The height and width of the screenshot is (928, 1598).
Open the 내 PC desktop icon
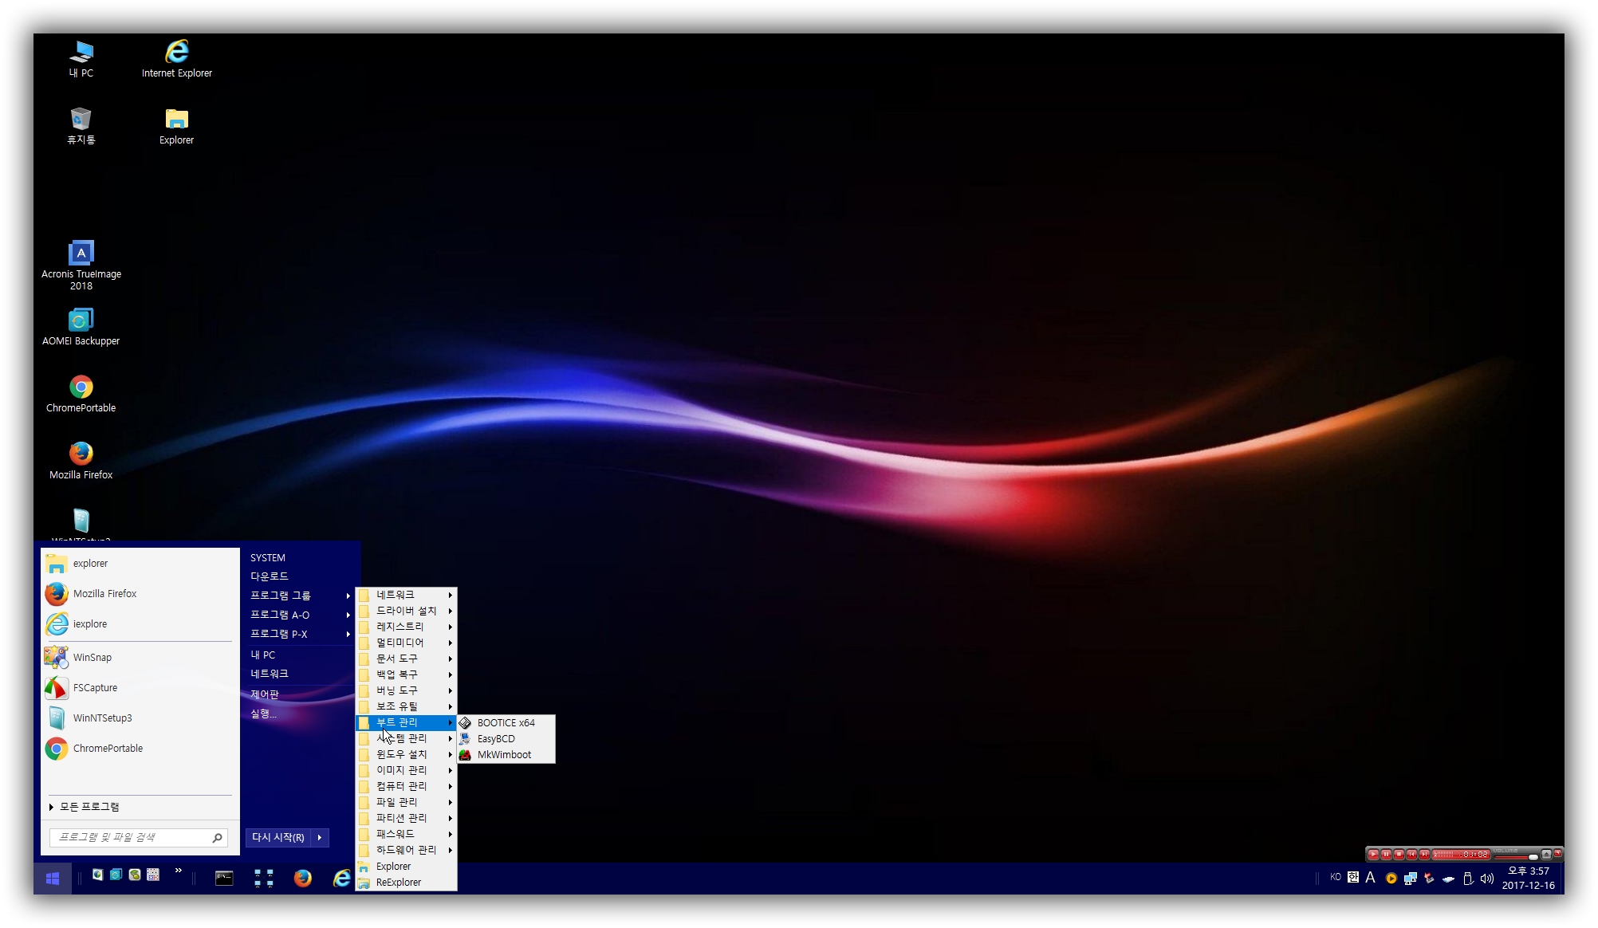[x=81, y=59]
